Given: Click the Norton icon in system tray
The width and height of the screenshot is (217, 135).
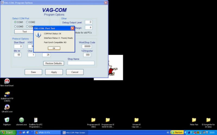Looking at the screenshot, I should click(x=177, y=132).
